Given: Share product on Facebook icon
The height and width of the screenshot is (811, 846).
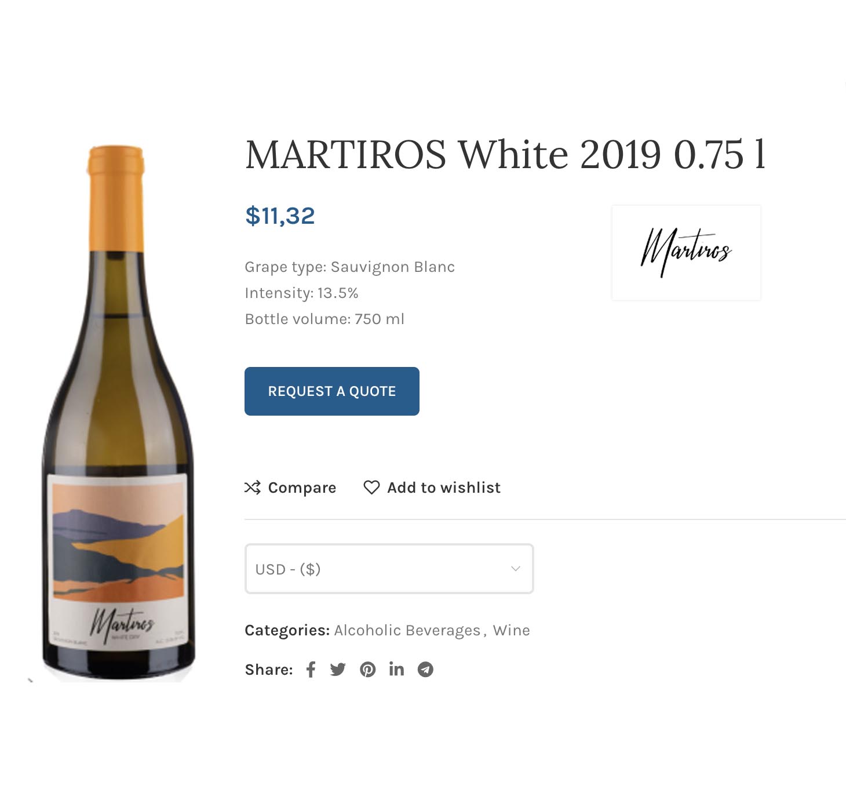Looking at the screenshot, I should coord(311,670).
